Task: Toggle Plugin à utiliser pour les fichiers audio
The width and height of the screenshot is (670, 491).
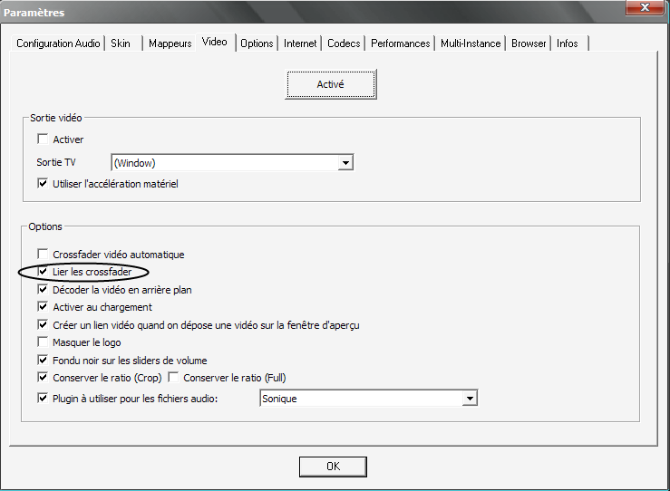Action: pos(43,399)
